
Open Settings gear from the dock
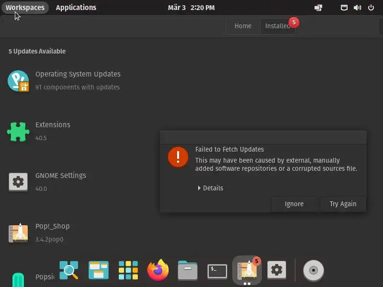pos(277,270)
